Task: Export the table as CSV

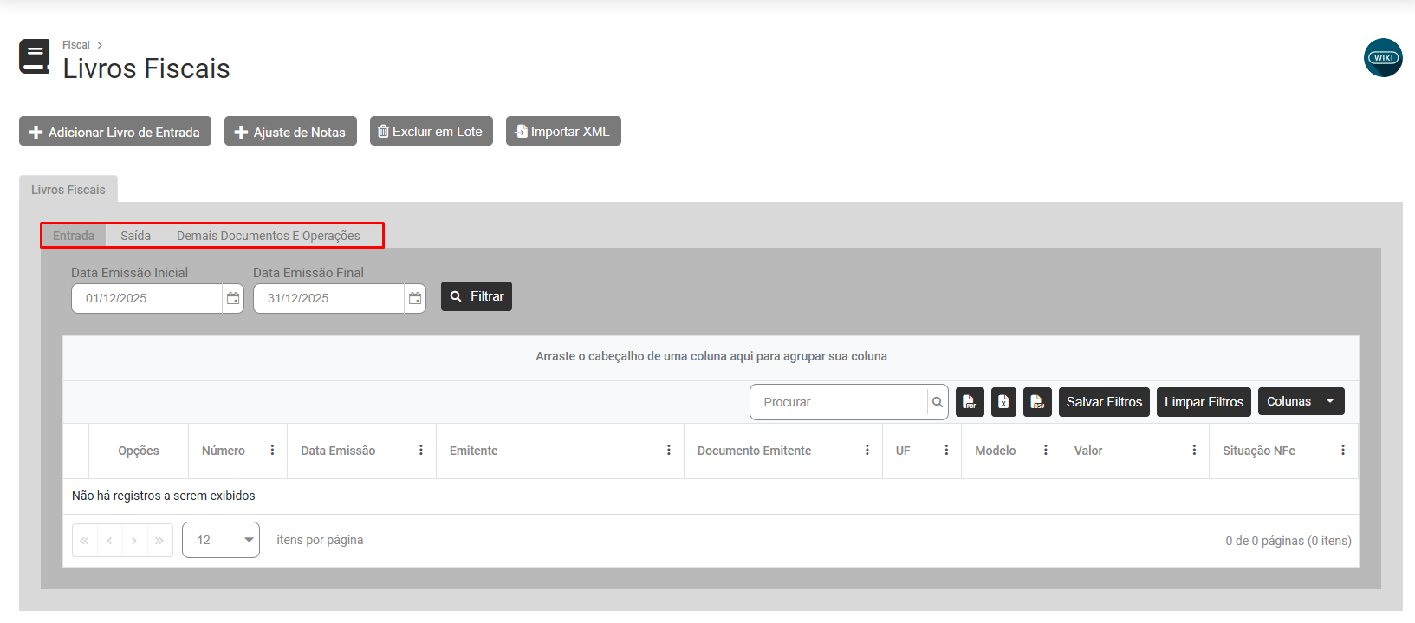Action: click(1037, 402)
